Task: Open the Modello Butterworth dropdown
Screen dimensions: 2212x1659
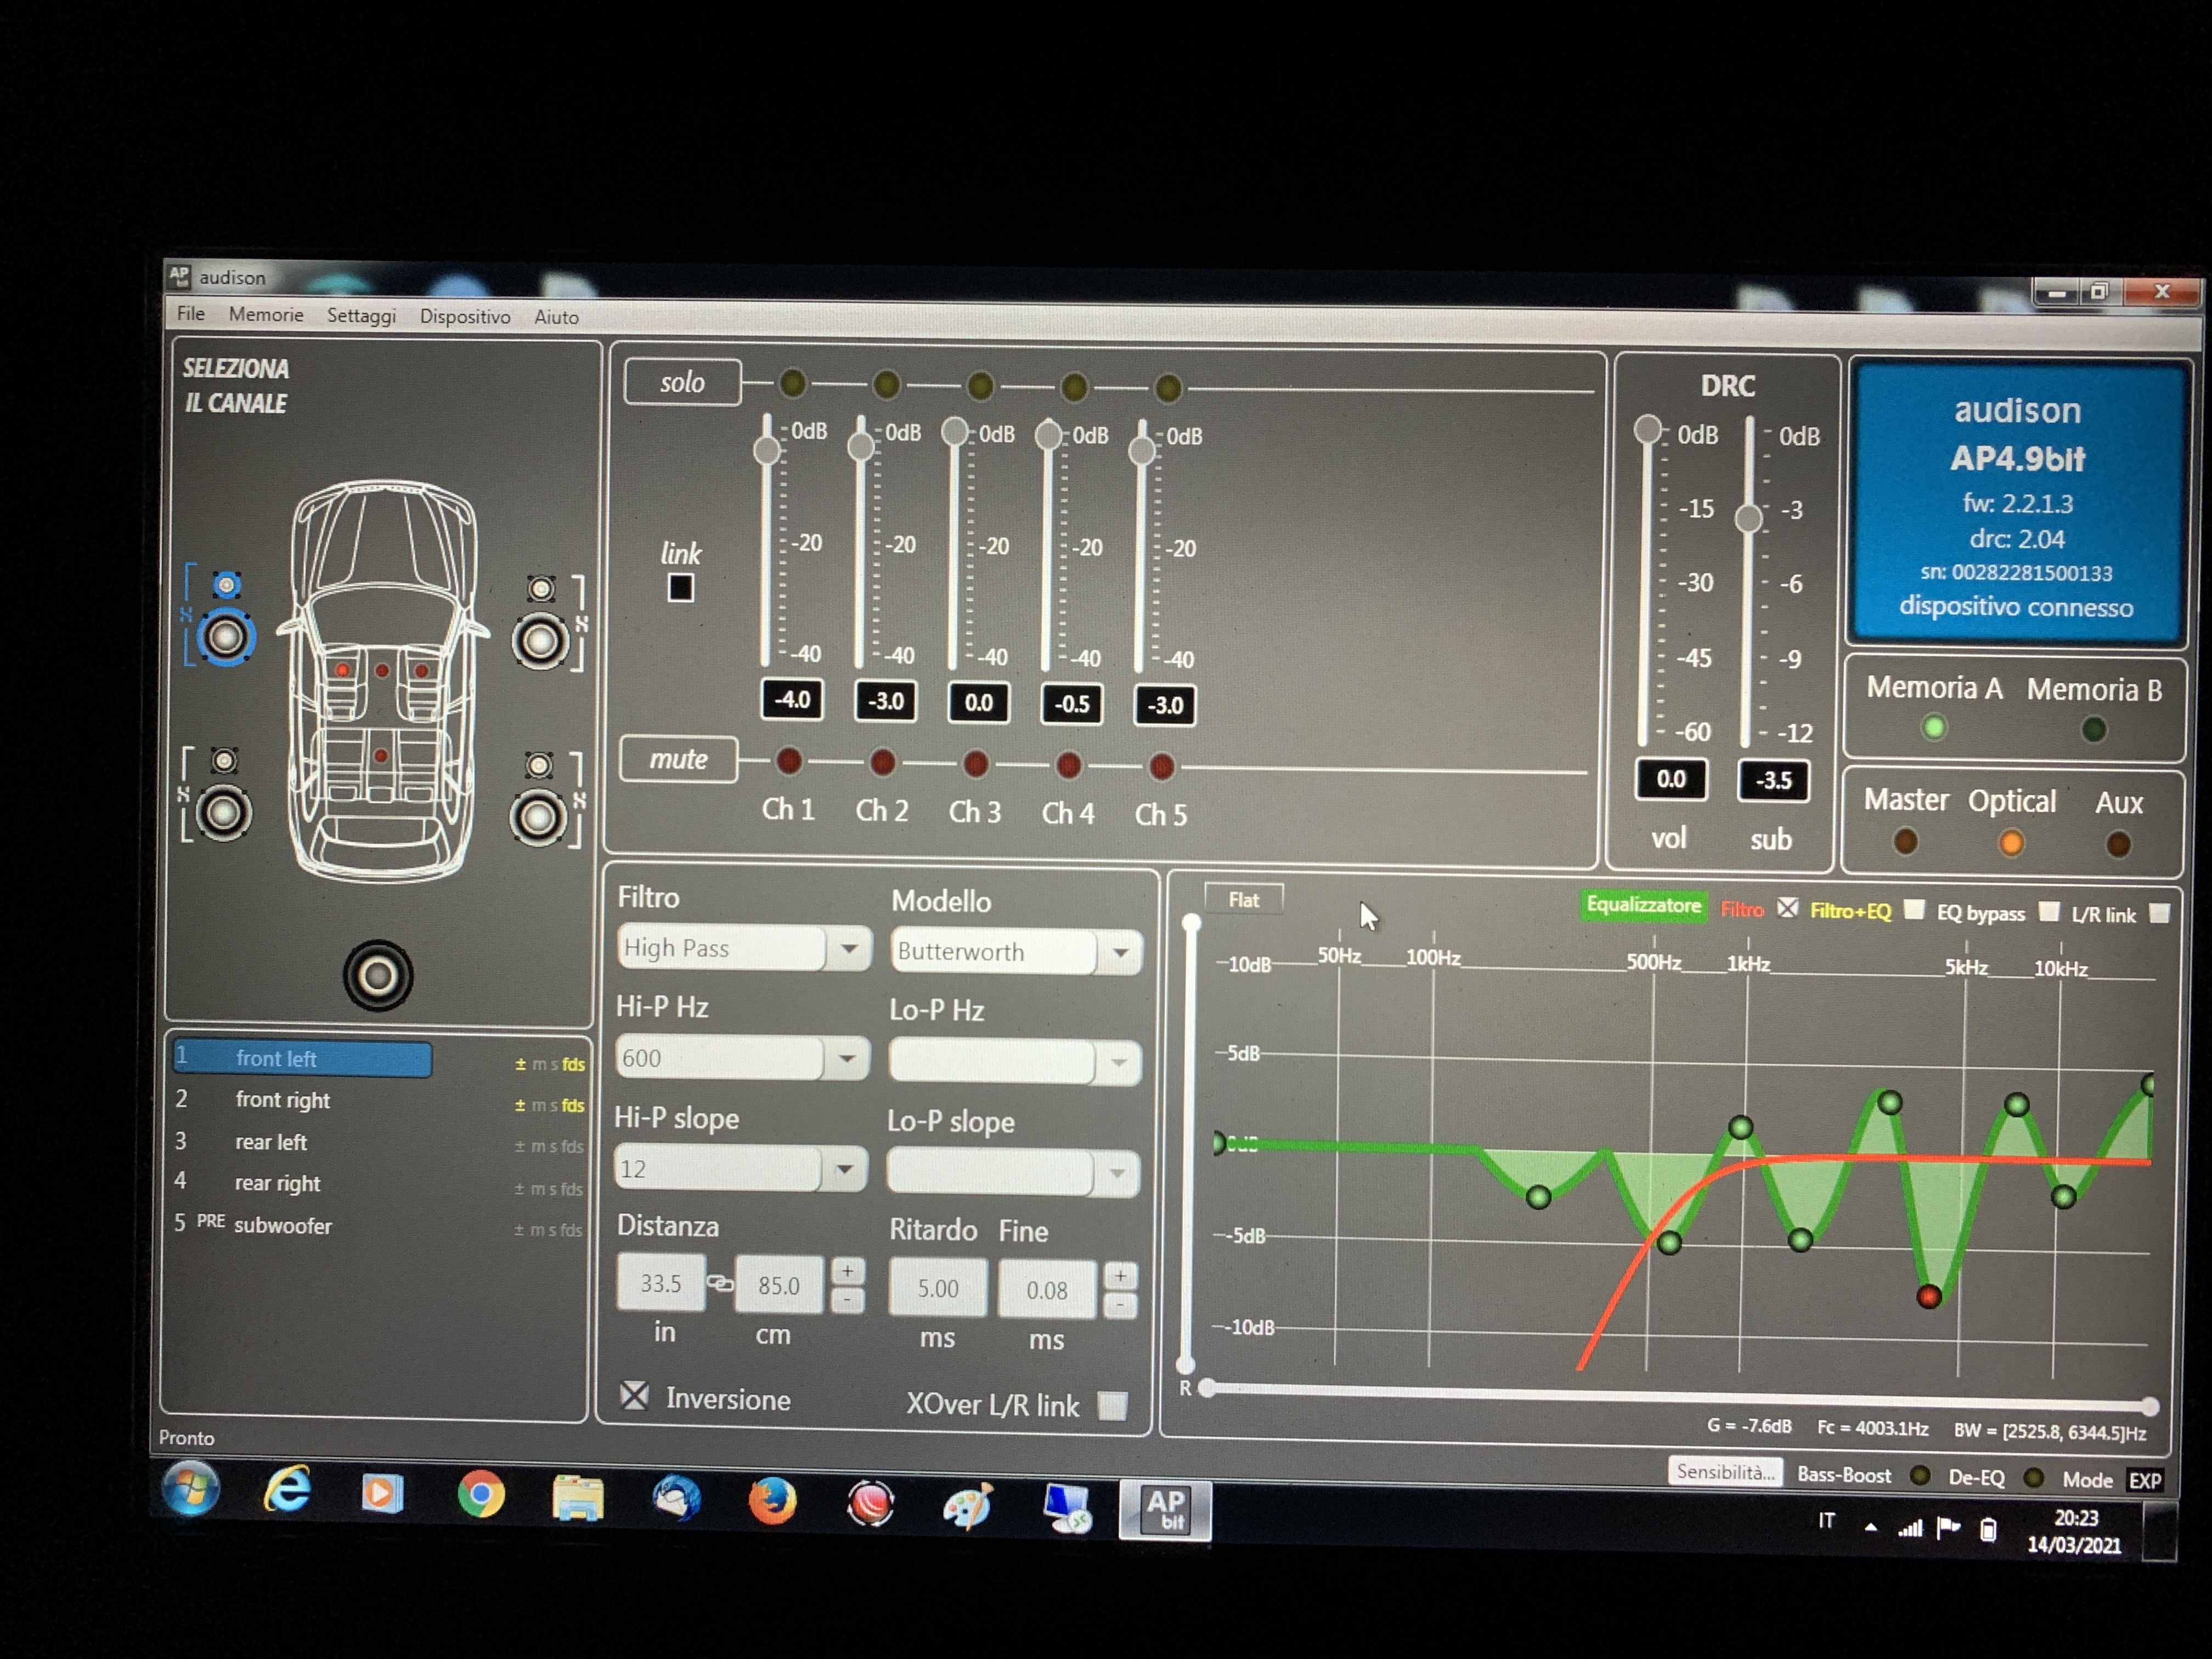Action: (x=1121, y=952)
